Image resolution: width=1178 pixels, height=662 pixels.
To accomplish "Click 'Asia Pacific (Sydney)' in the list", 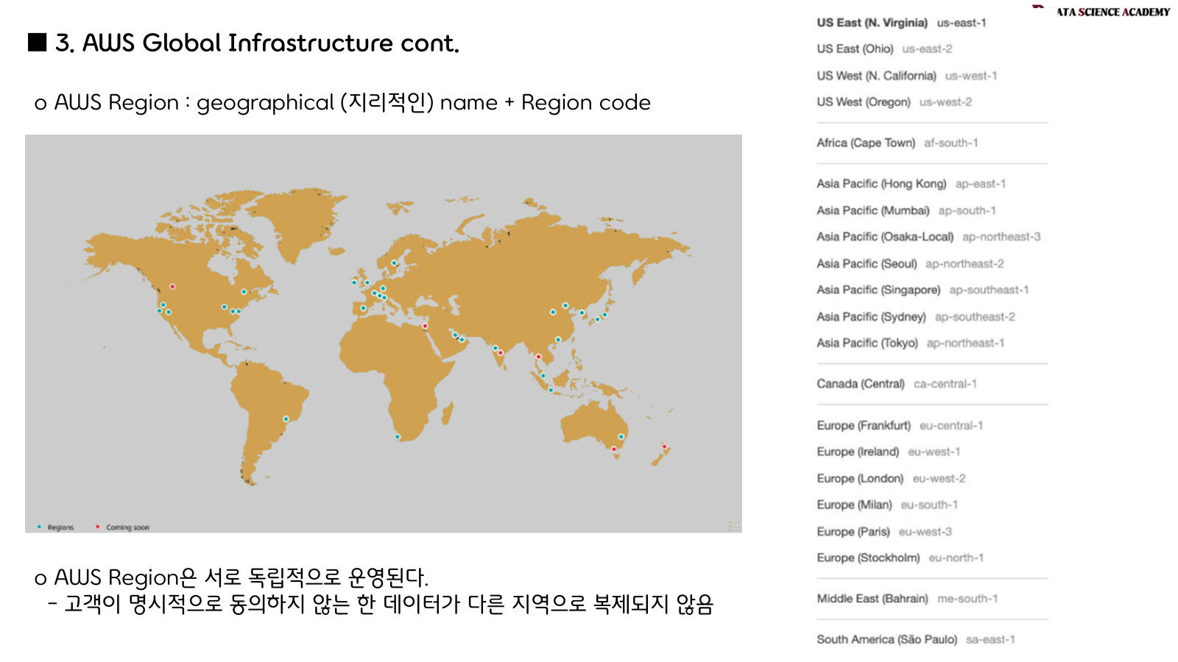I will [x=871, y=317].
